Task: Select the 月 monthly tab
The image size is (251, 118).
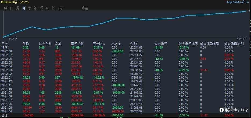Action: point(24,8)
